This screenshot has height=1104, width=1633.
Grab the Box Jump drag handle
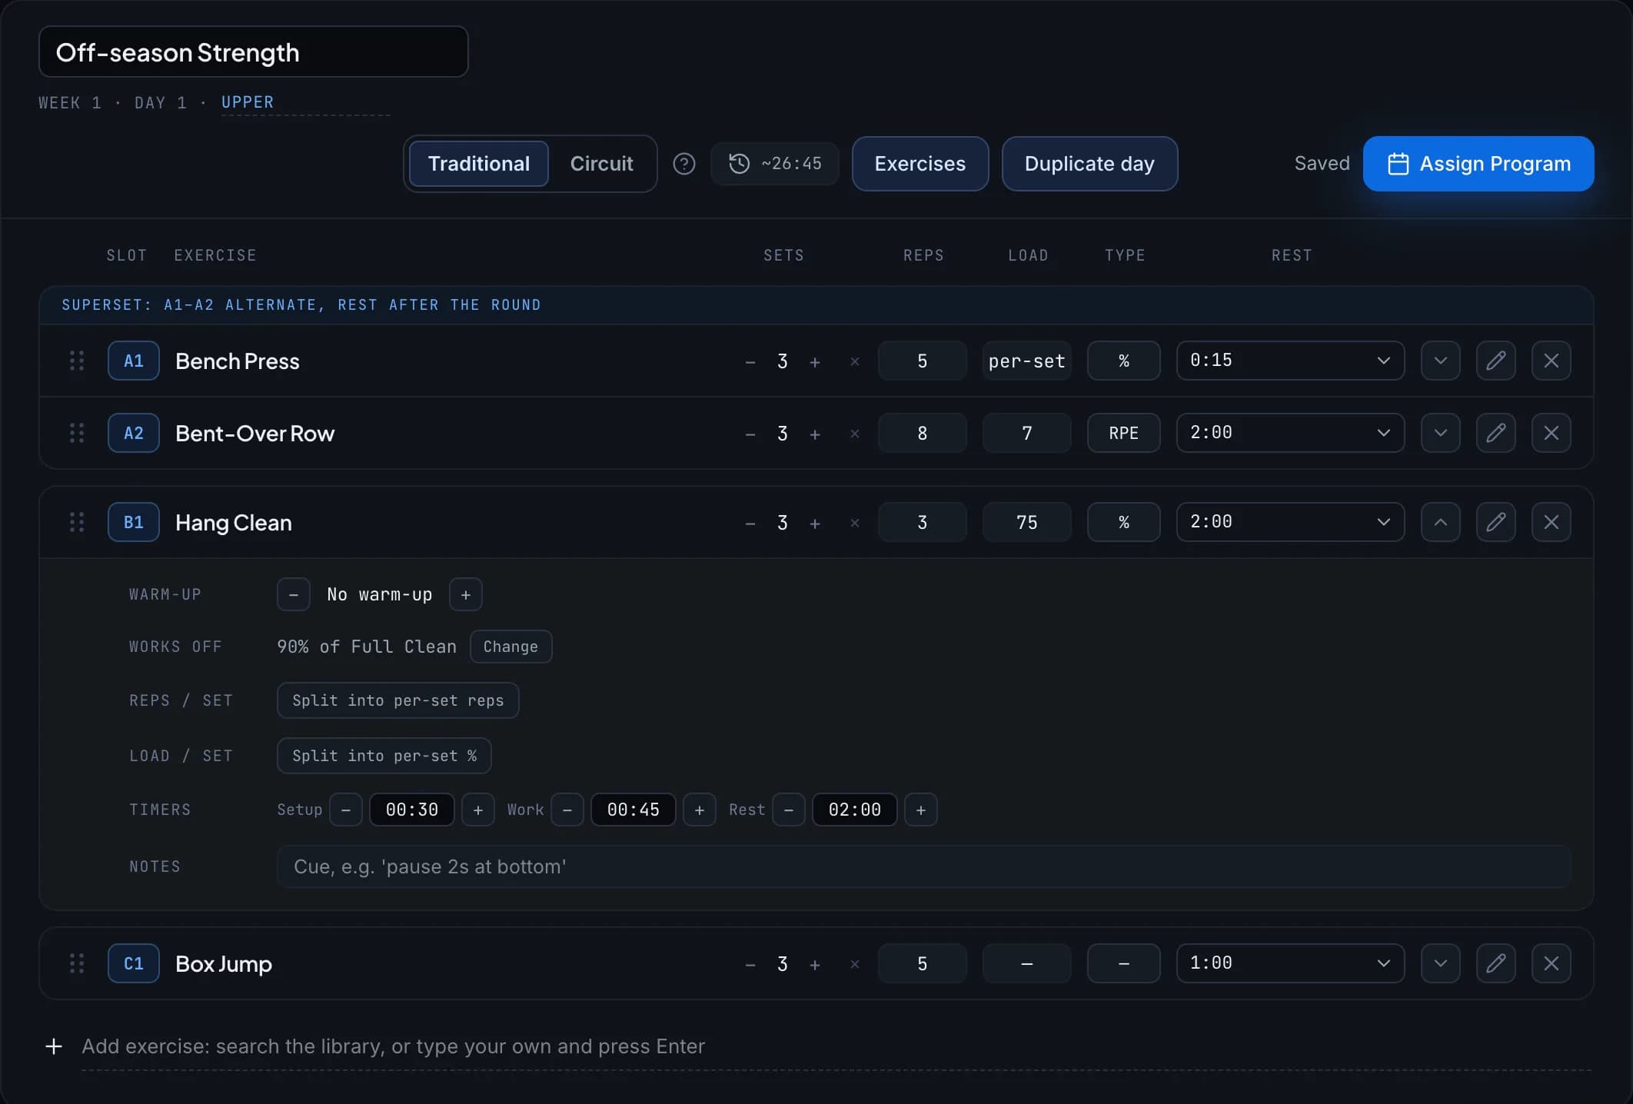click(x=77, y=963)
